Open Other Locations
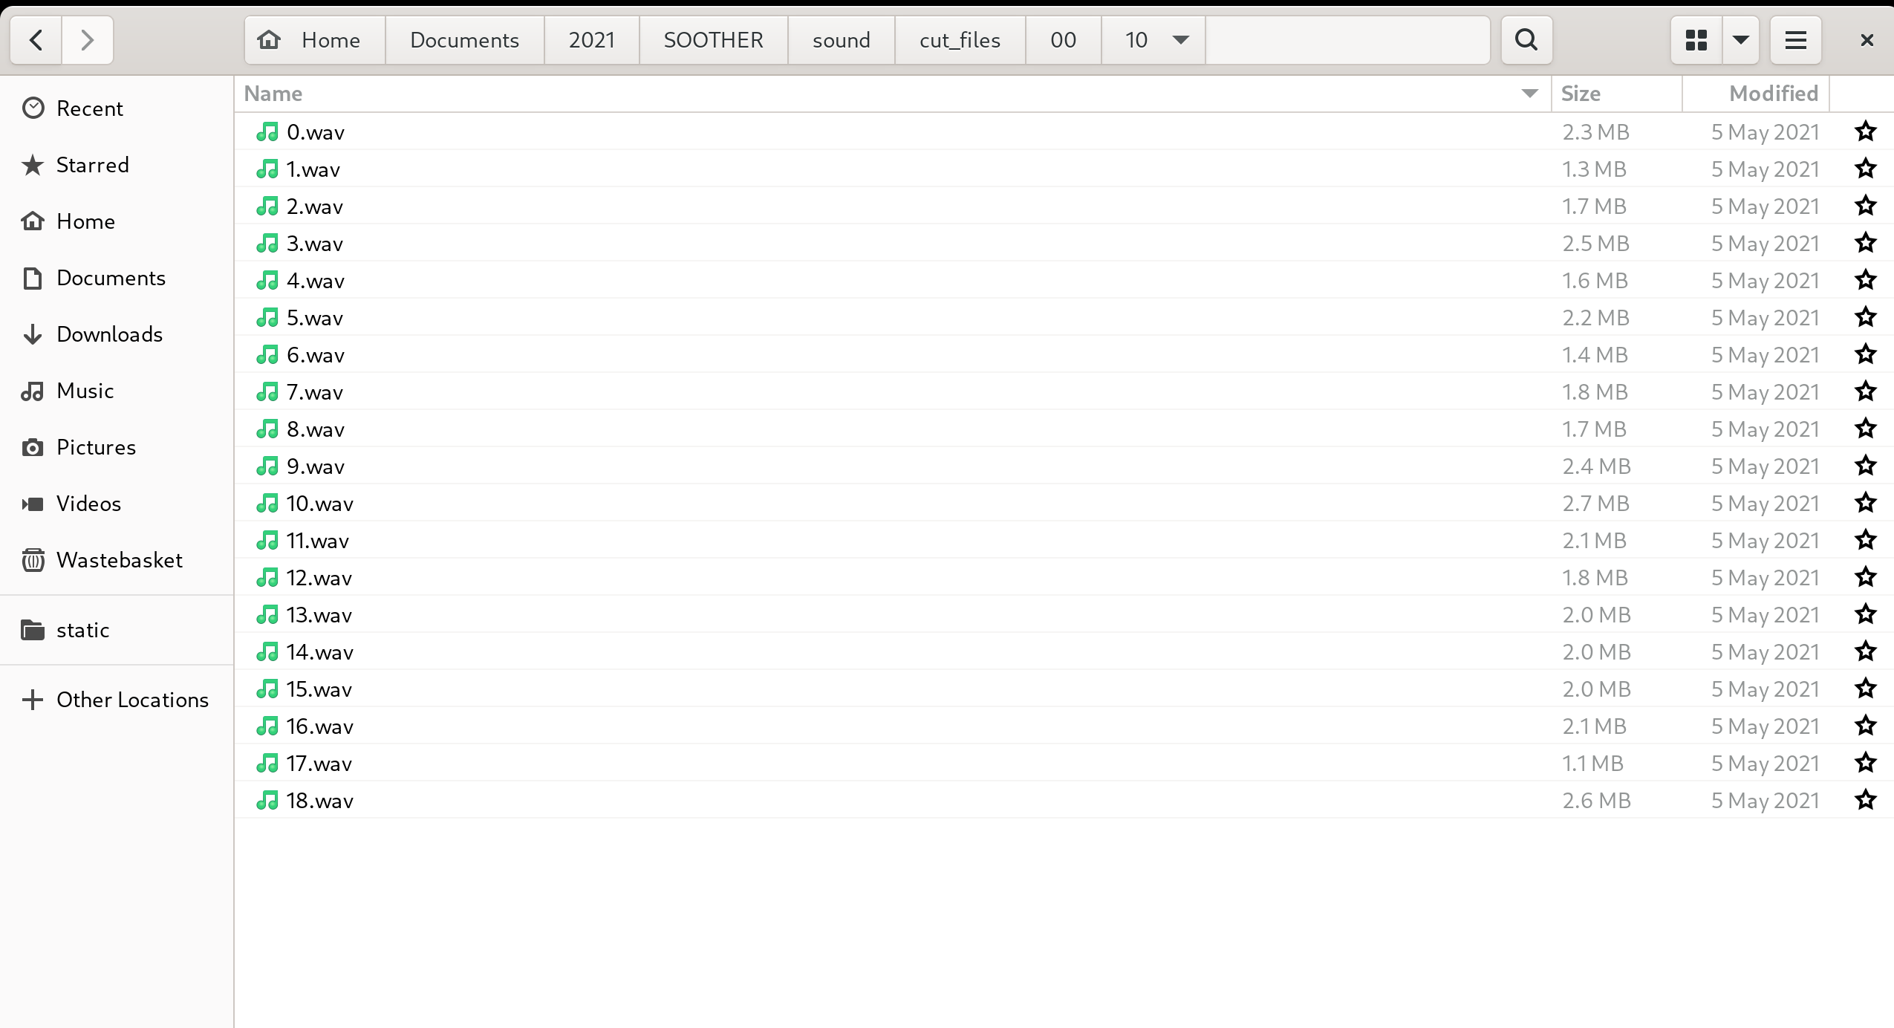 click(x=132, y=699)
